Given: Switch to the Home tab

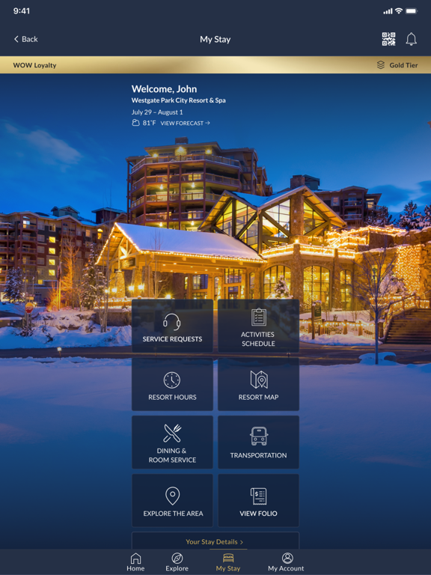Looking at the screenshot, I should 135,562.
